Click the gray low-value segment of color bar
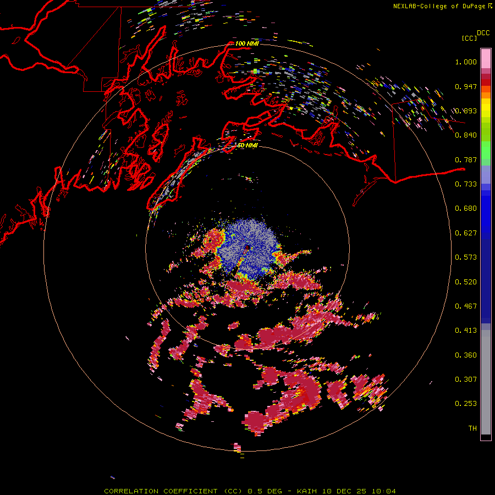The height and width of the screenshot is (495, 495). tap(486, 382)
